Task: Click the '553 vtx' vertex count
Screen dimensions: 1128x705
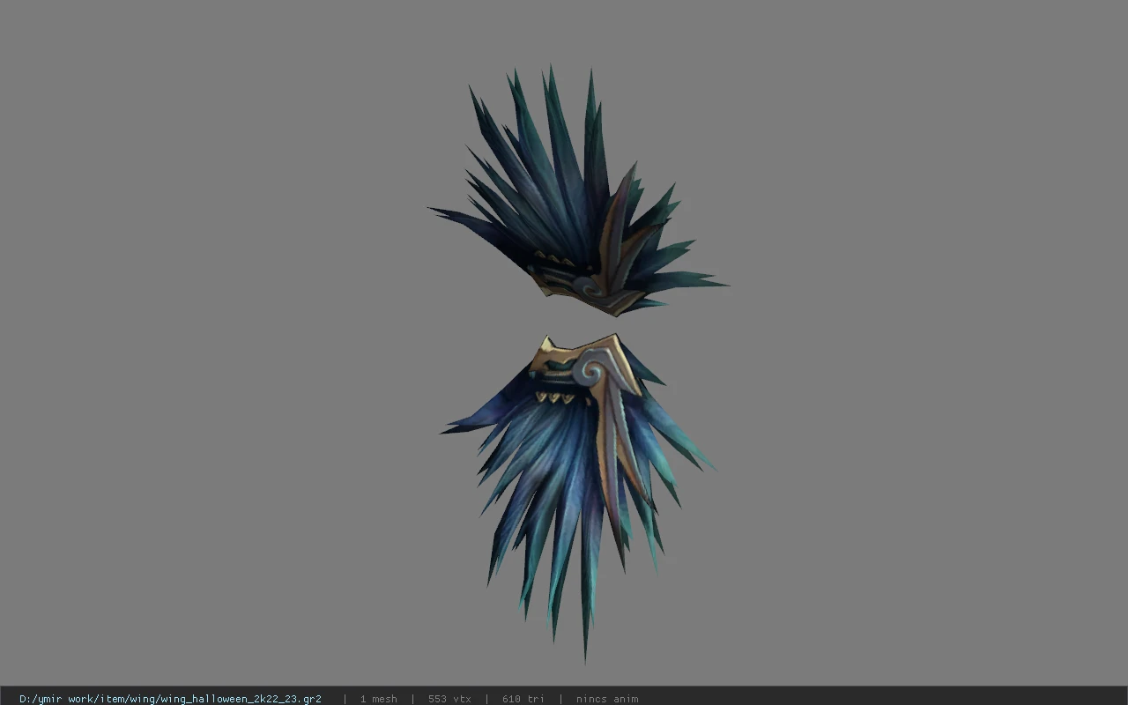Action: click(449, 699)
